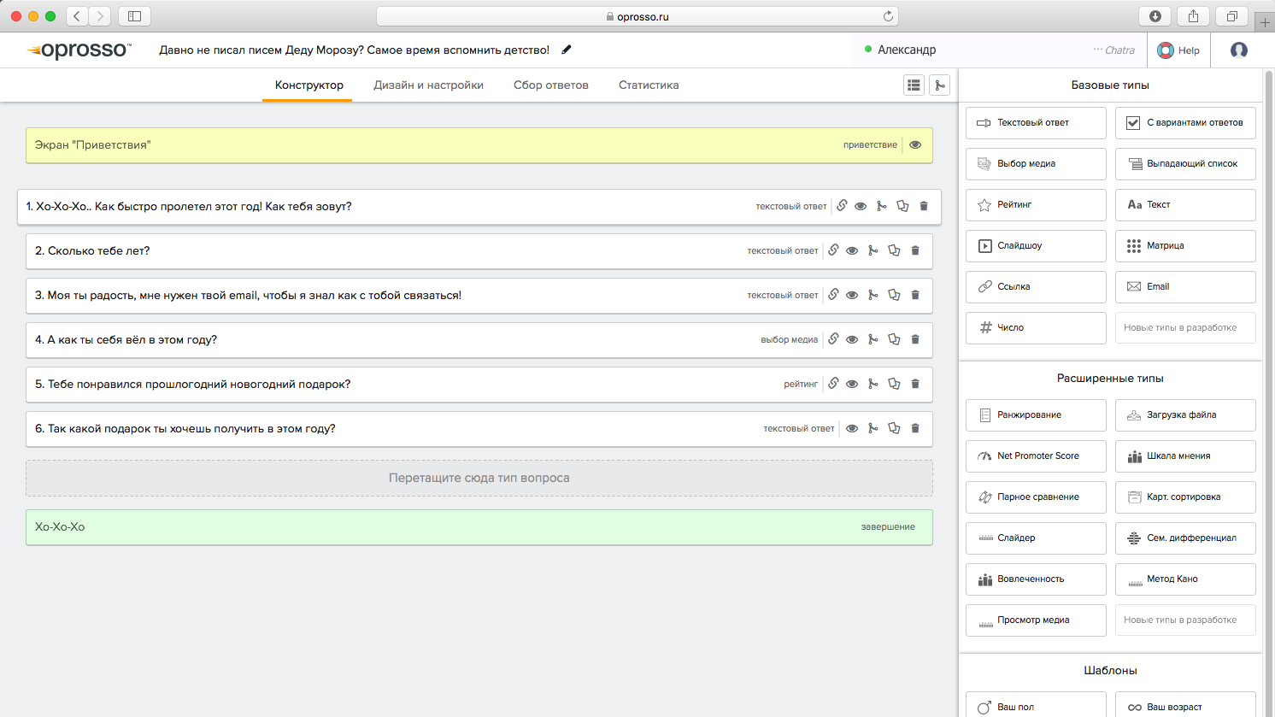Open branching logic view icon in tab bar
Screen dimensions: 1275x717
pos(940,85)
